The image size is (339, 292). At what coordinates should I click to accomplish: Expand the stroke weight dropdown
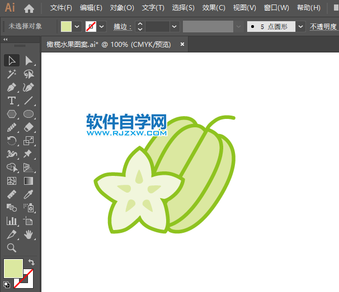pyautogui.click(x=175, y=26)
